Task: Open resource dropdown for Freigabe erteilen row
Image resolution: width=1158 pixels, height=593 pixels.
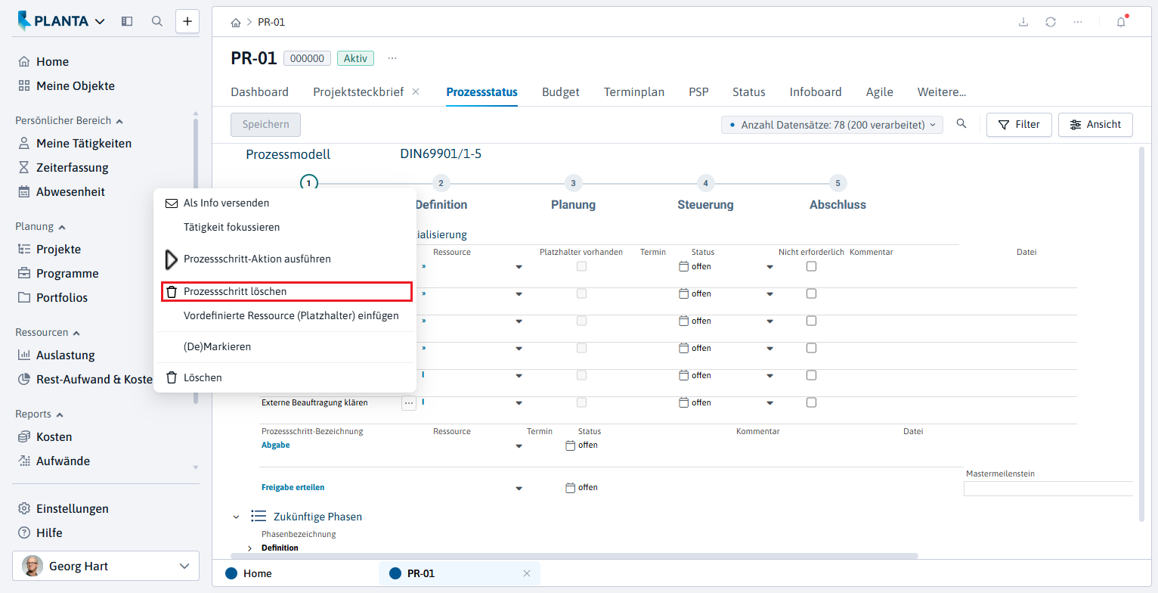Action: coord(519,489)
